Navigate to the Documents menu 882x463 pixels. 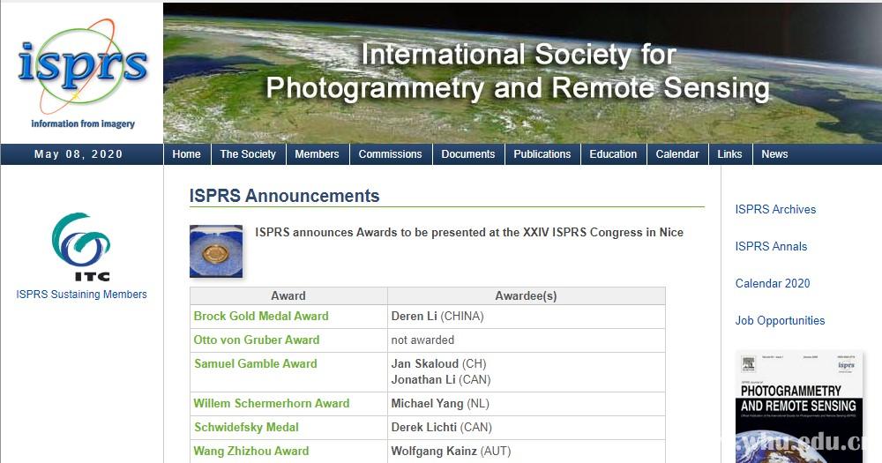click(467, 154)
